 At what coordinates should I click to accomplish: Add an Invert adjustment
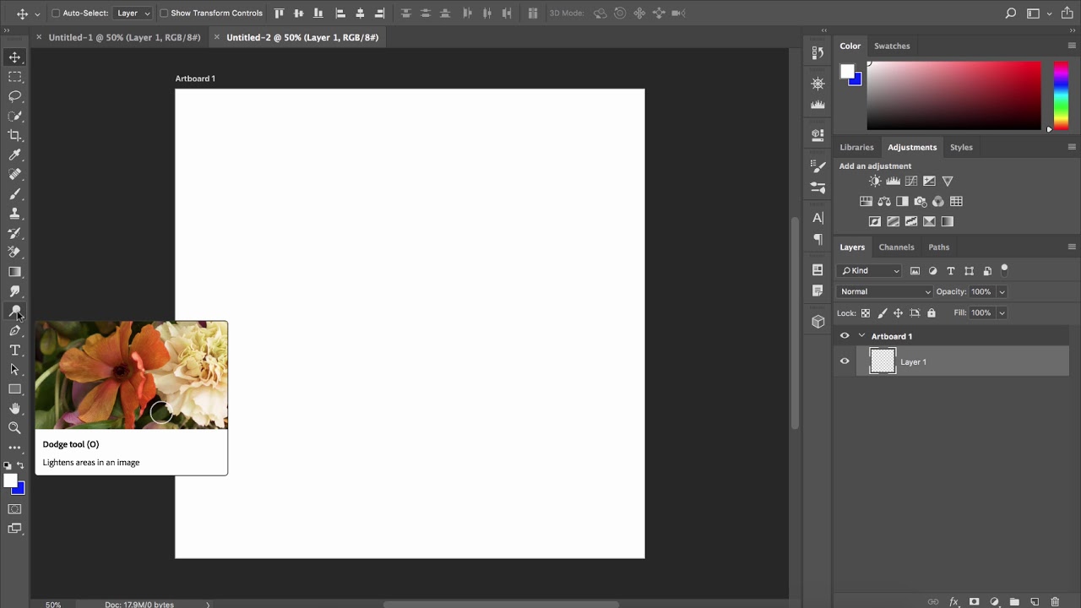[875, 221]
